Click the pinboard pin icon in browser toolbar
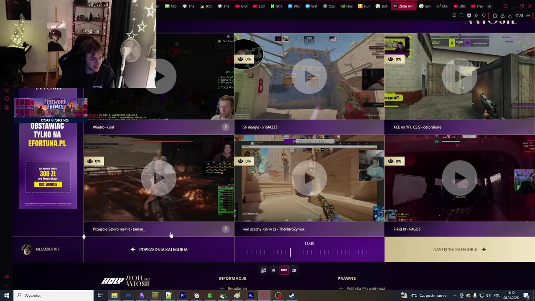This screenshot has width=535, height=301. pyautogui.click(x=454, y=15)
